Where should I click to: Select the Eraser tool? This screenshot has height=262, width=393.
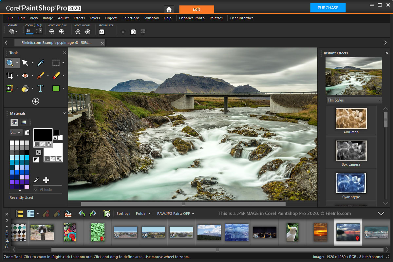pos(56,76)
